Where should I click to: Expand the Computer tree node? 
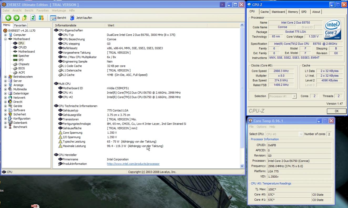point(5,35)
